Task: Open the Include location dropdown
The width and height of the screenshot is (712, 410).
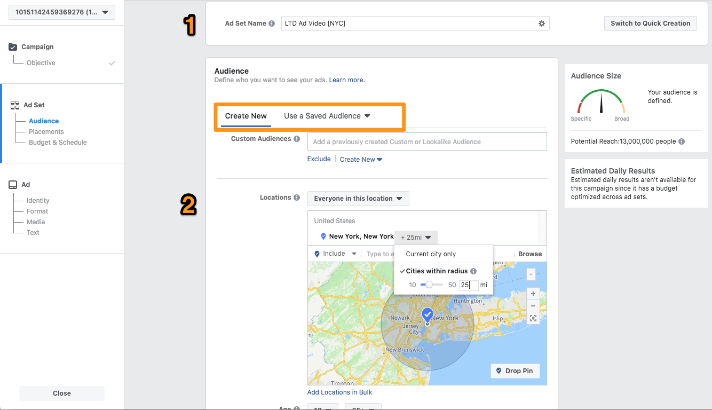Action: (335, 254)
